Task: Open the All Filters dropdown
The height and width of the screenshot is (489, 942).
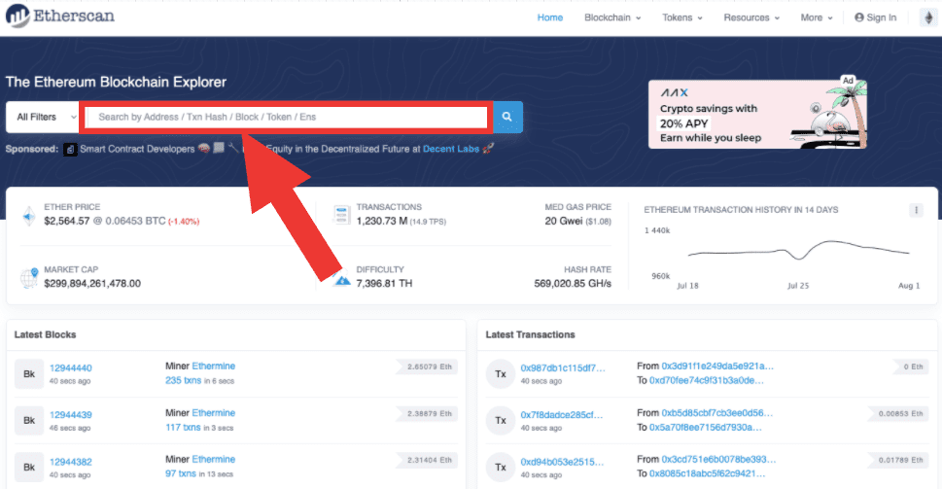Action: (x=43, y=117)
